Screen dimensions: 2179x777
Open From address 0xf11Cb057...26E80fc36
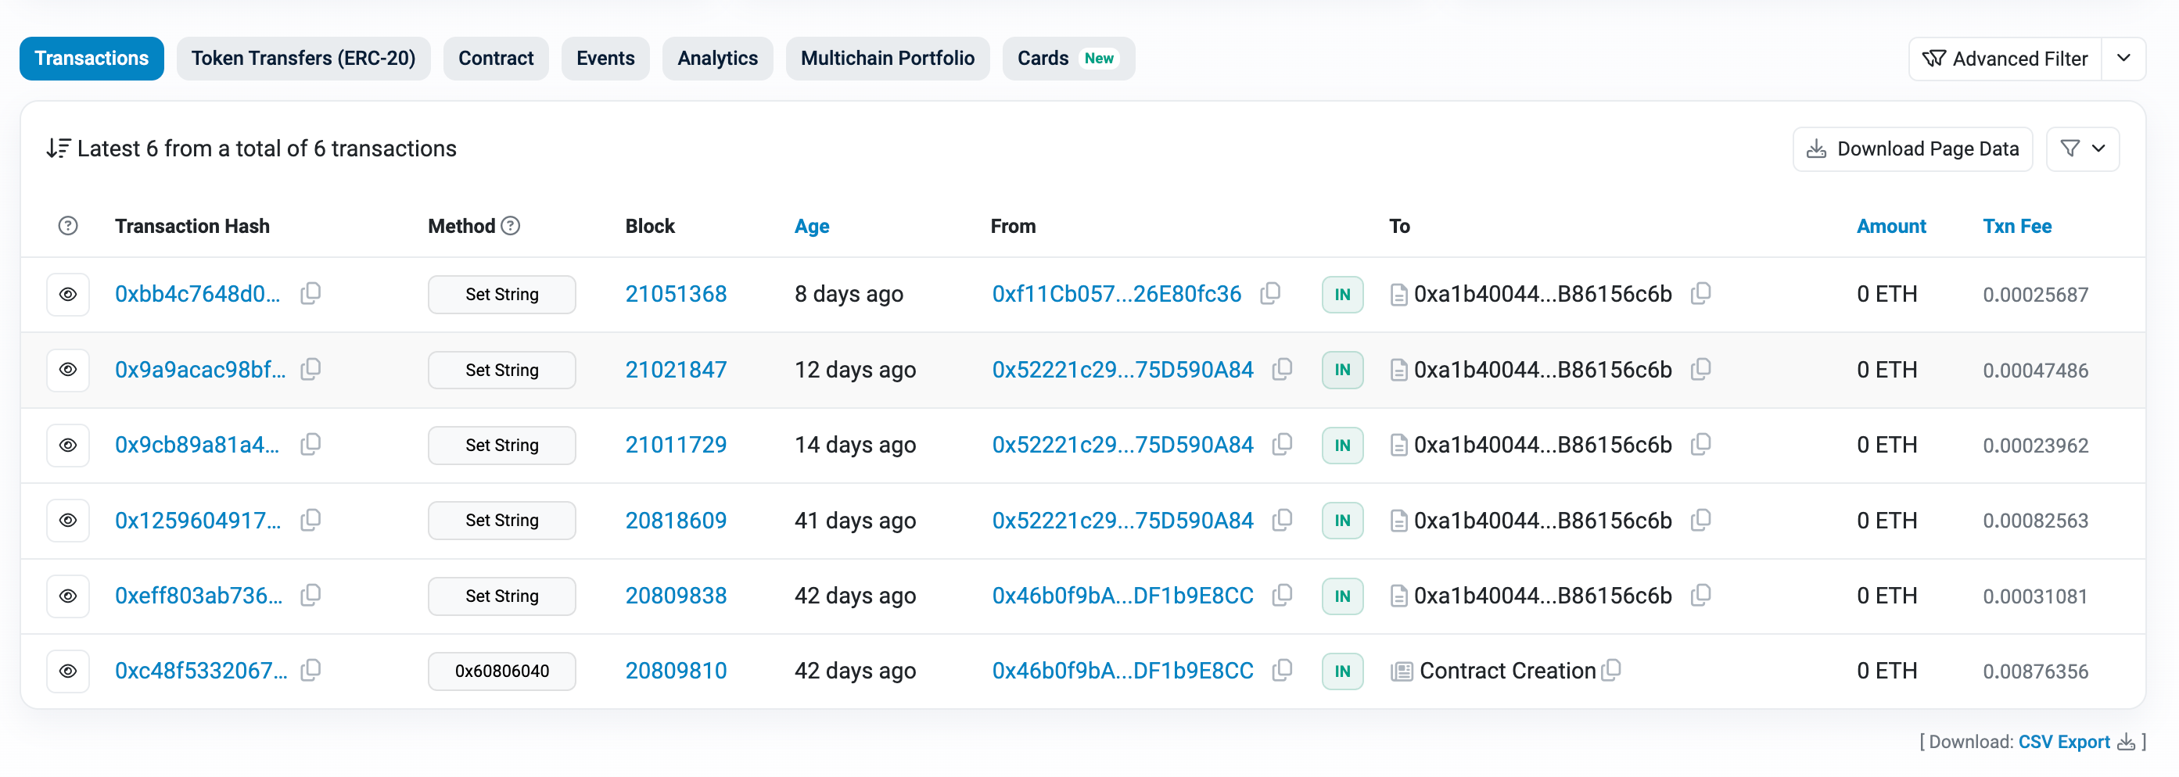(x=1117, y=293)
